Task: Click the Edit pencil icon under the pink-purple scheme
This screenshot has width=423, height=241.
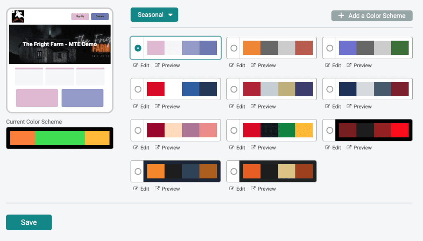Action: point(136,65)
